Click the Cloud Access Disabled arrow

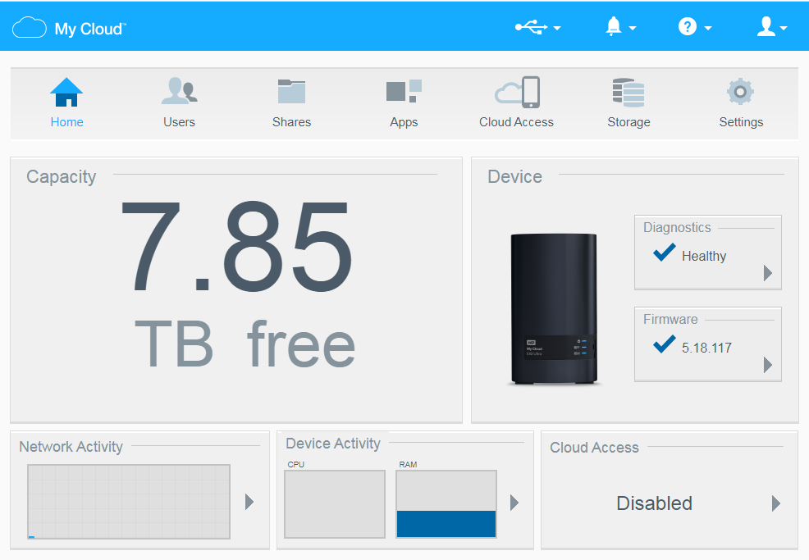(776, 503)
